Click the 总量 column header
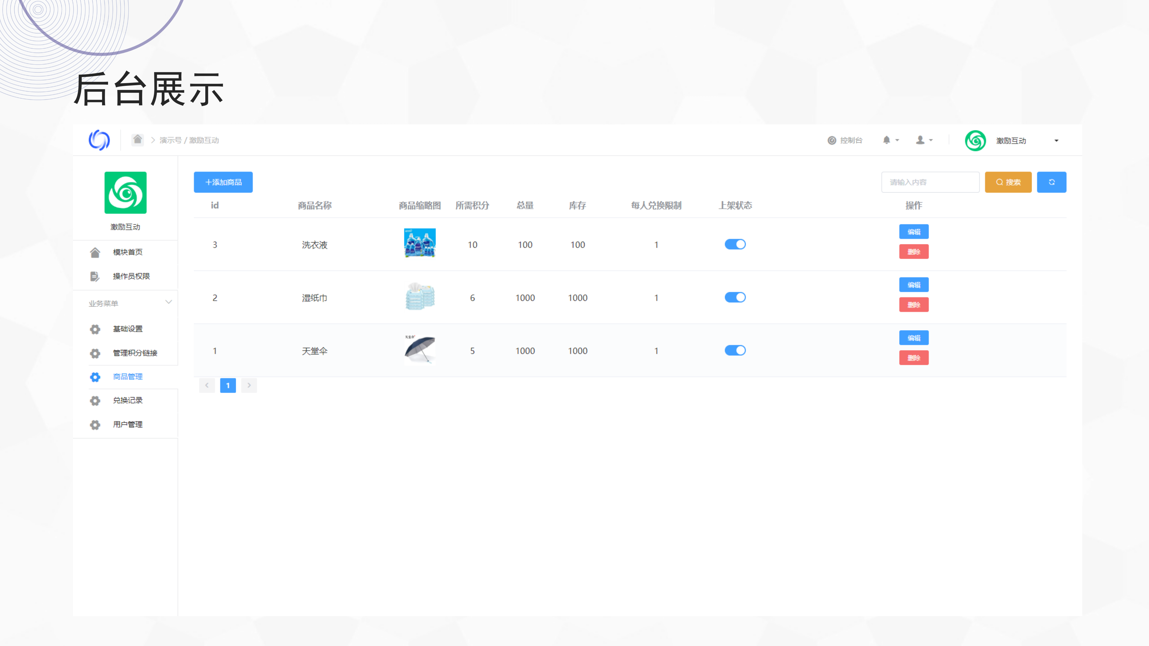Screen dimensions: 1149x646 click(x=525, y=205)
